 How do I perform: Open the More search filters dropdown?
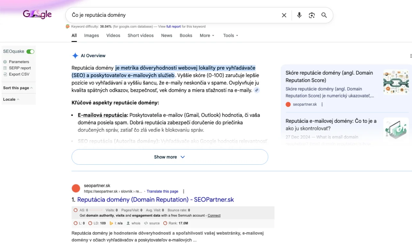(x=207, y=36)
